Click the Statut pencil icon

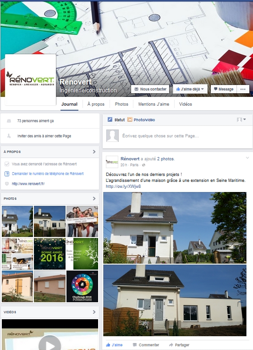coord(110,119)
